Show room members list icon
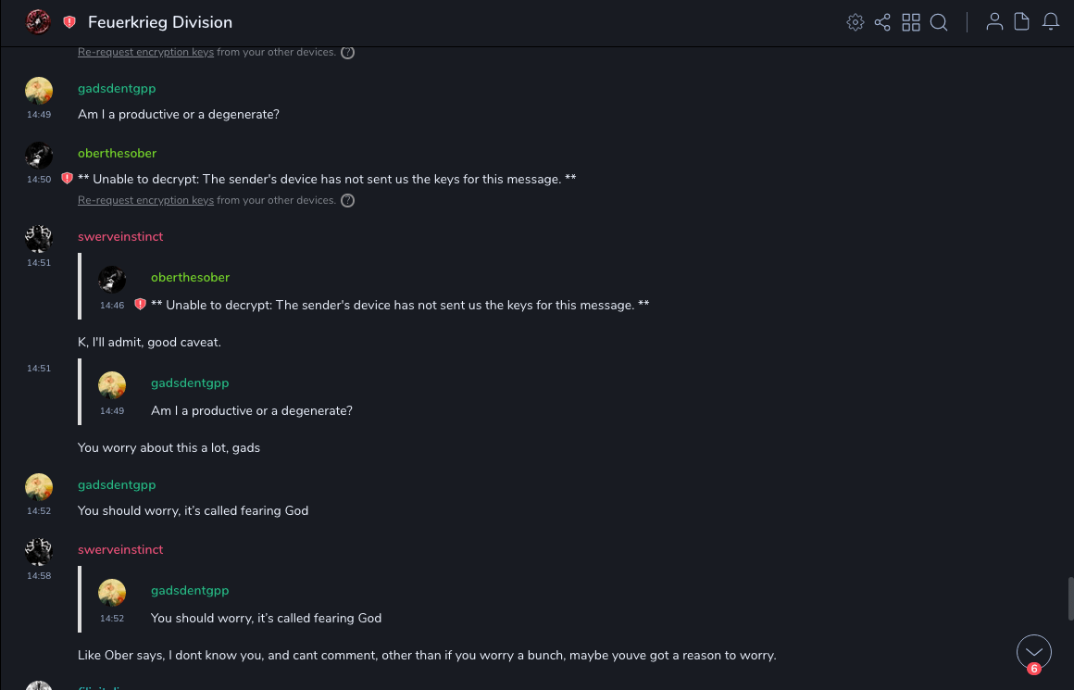Screen dimensions: 1074x690 [x=994, y=22]
